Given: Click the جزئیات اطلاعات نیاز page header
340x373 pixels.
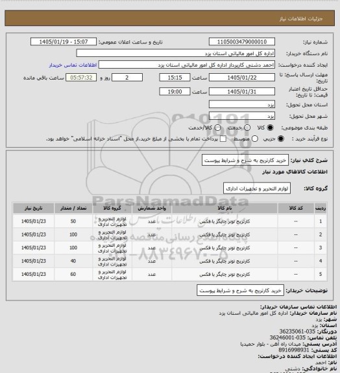Looking at the screenshot, I should pos(301,19).
